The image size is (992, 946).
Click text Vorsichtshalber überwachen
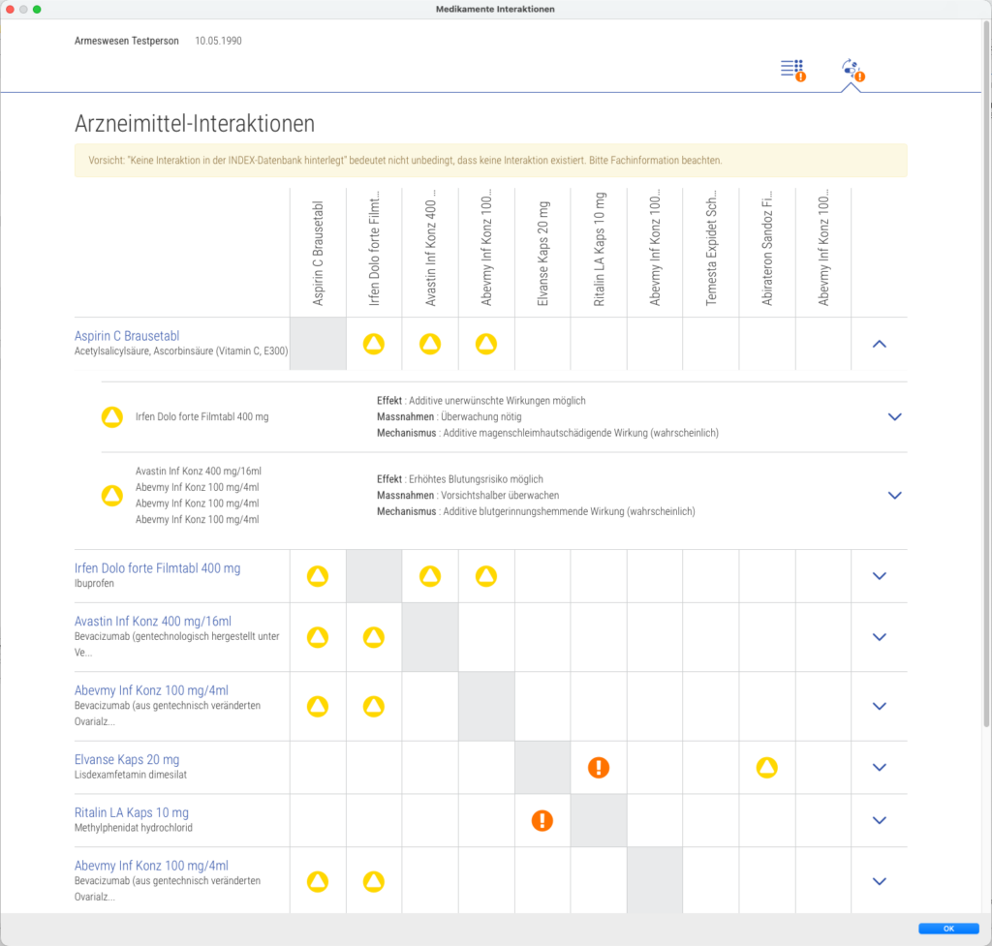[x=500, y=495]
